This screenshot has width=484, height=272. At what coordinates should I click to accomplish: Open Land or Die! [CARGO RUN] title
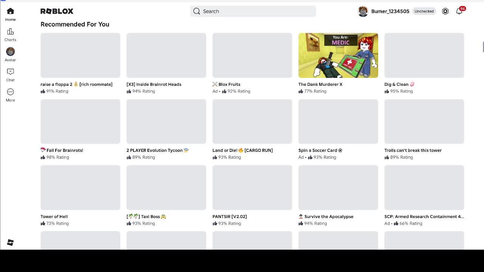242,150
